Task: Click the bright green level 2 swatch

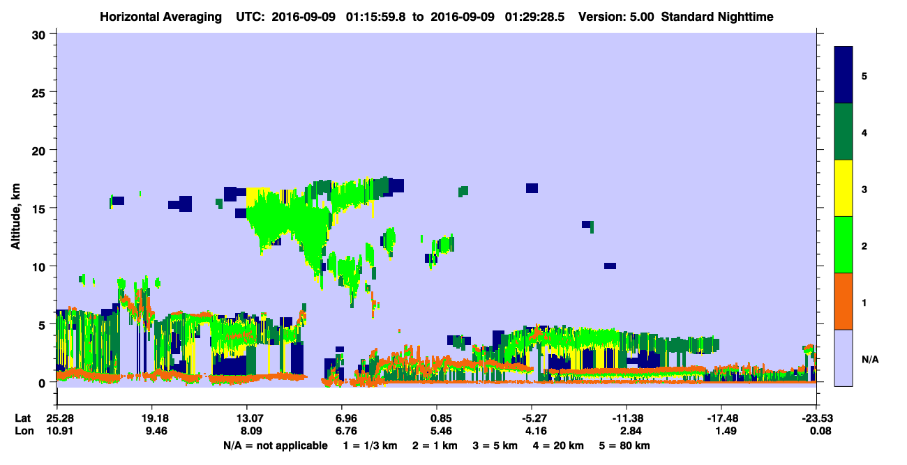Action: [x=844, y=245]
